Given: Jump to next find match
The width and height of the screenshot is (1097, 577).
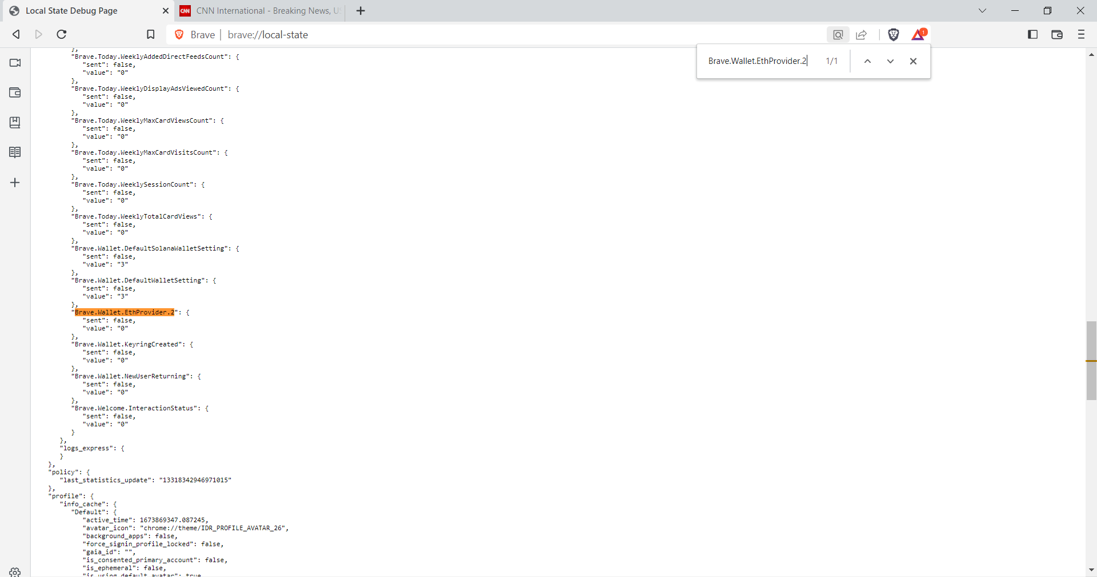Looking at the screenshot, I should pyautogui.click(x=890, y=61).
